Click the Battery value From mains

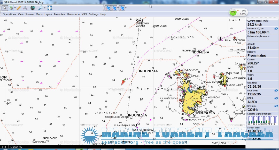coord(257,56)
